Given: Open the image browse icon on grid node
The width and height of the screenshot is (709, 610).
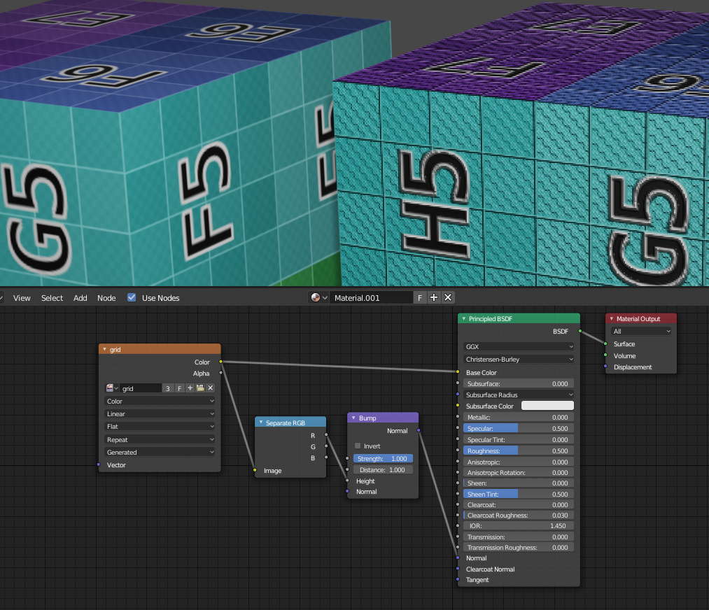Looking at the screenshot, I should pyautogui.click(x=111, y=388).
